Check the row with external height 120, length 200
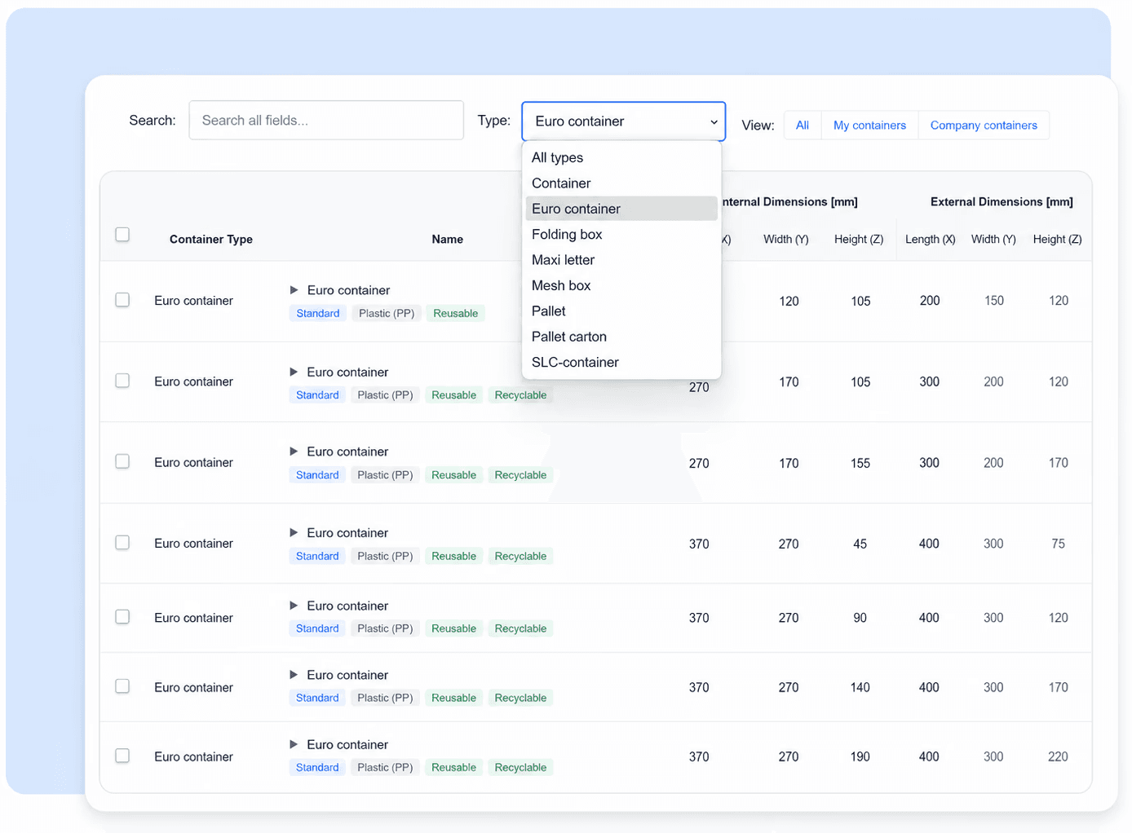The image size is (1132, 833). click(x=122, y=300)
